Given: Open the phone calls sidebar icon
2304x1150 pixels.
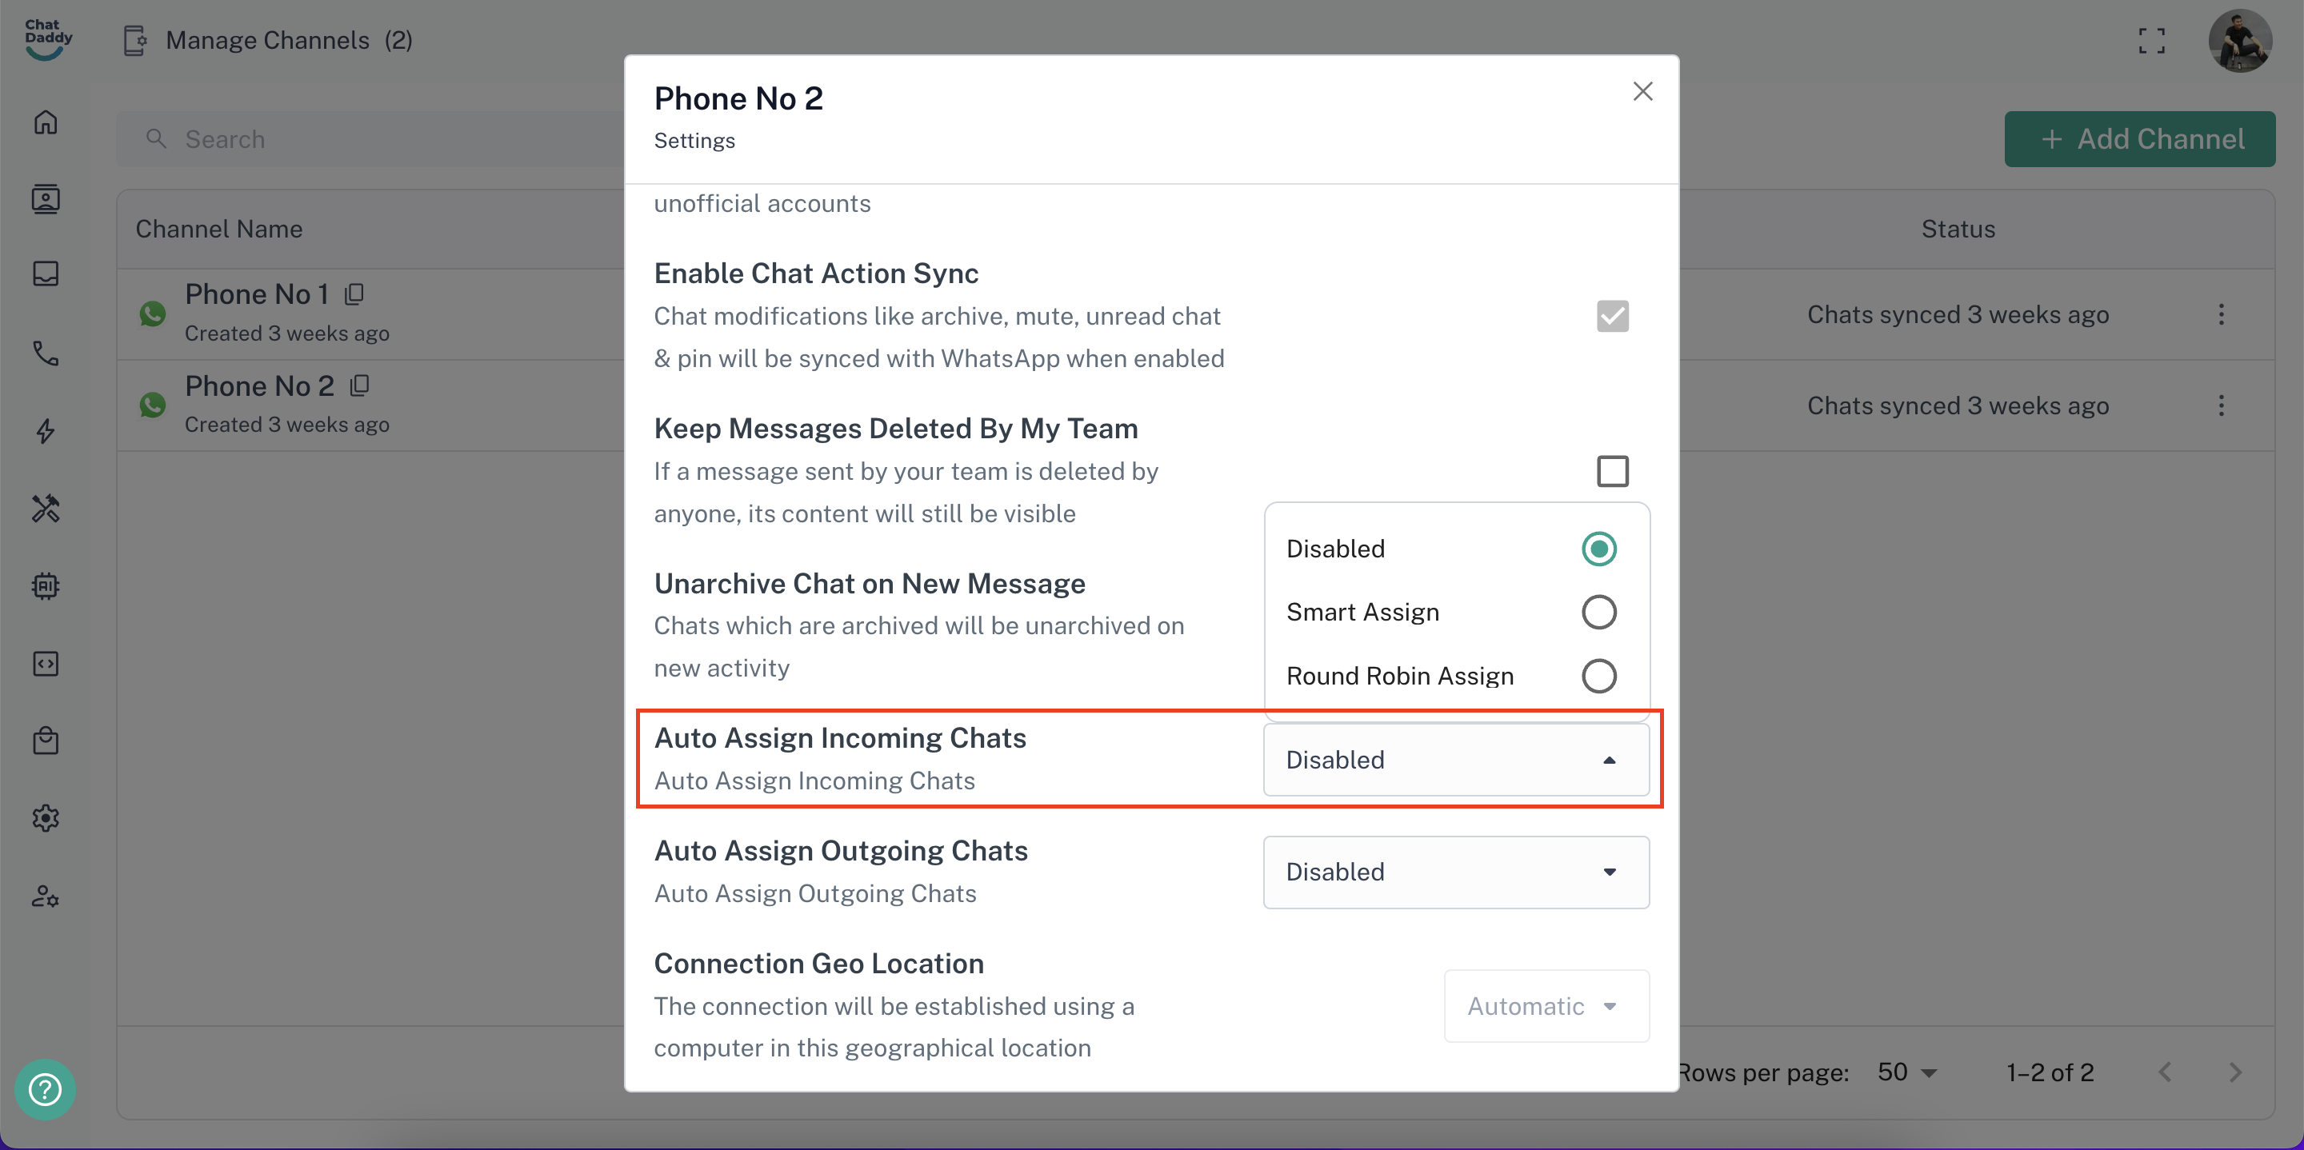Looking at the screenshot, I should [x=46, y=354].
